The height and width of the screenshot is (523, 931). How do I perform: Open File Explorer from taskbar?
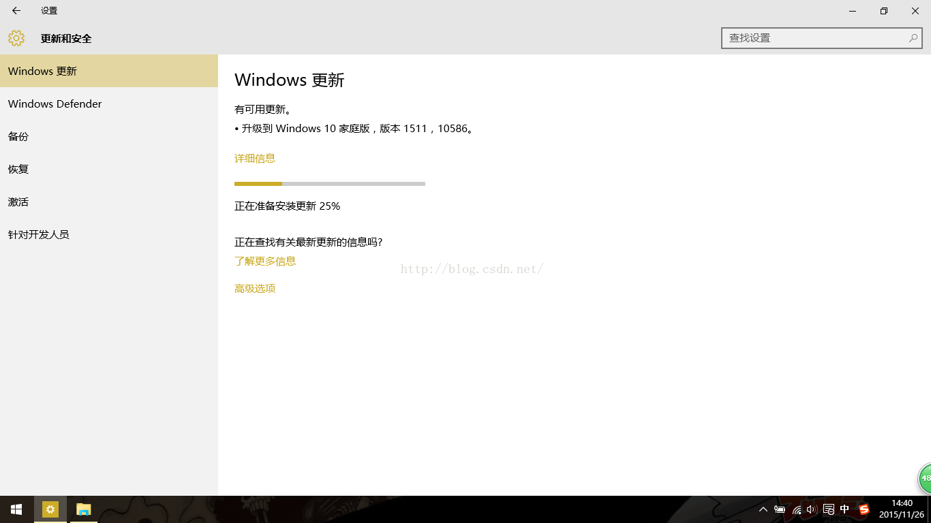coord(84,509)
